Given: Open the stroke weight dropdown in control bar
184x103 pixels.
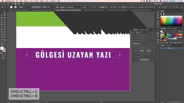Looking at the screenshot, I should tap(30, 7).
